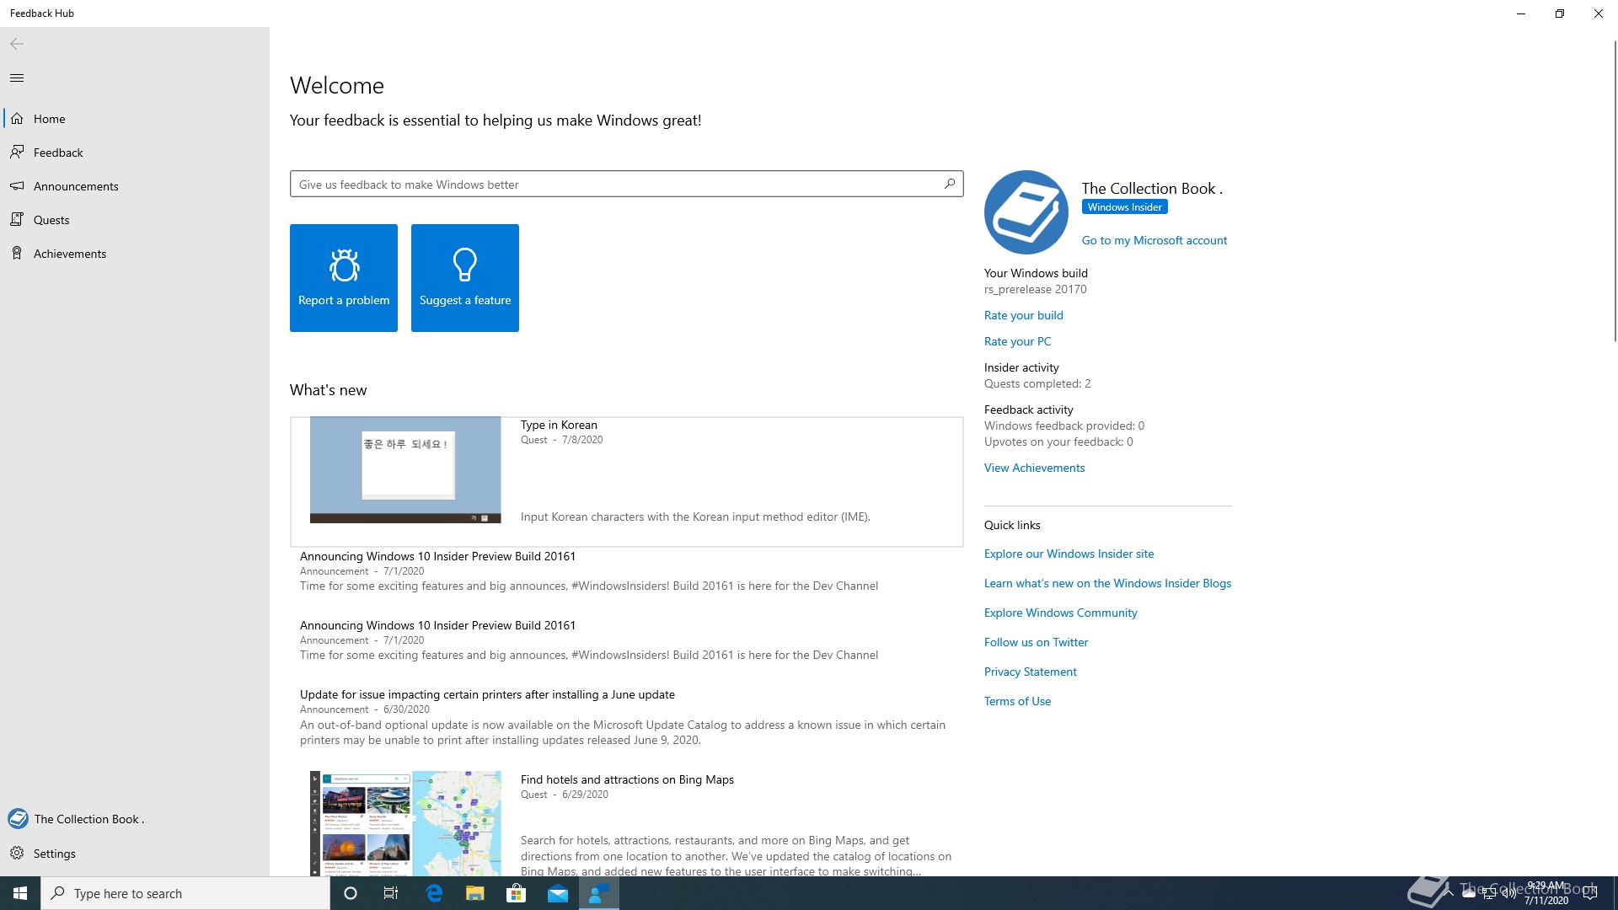The height and width of the screenshot is (910, 1618).
Task: Open the View Achievements link
Action: pos(1035,468)
